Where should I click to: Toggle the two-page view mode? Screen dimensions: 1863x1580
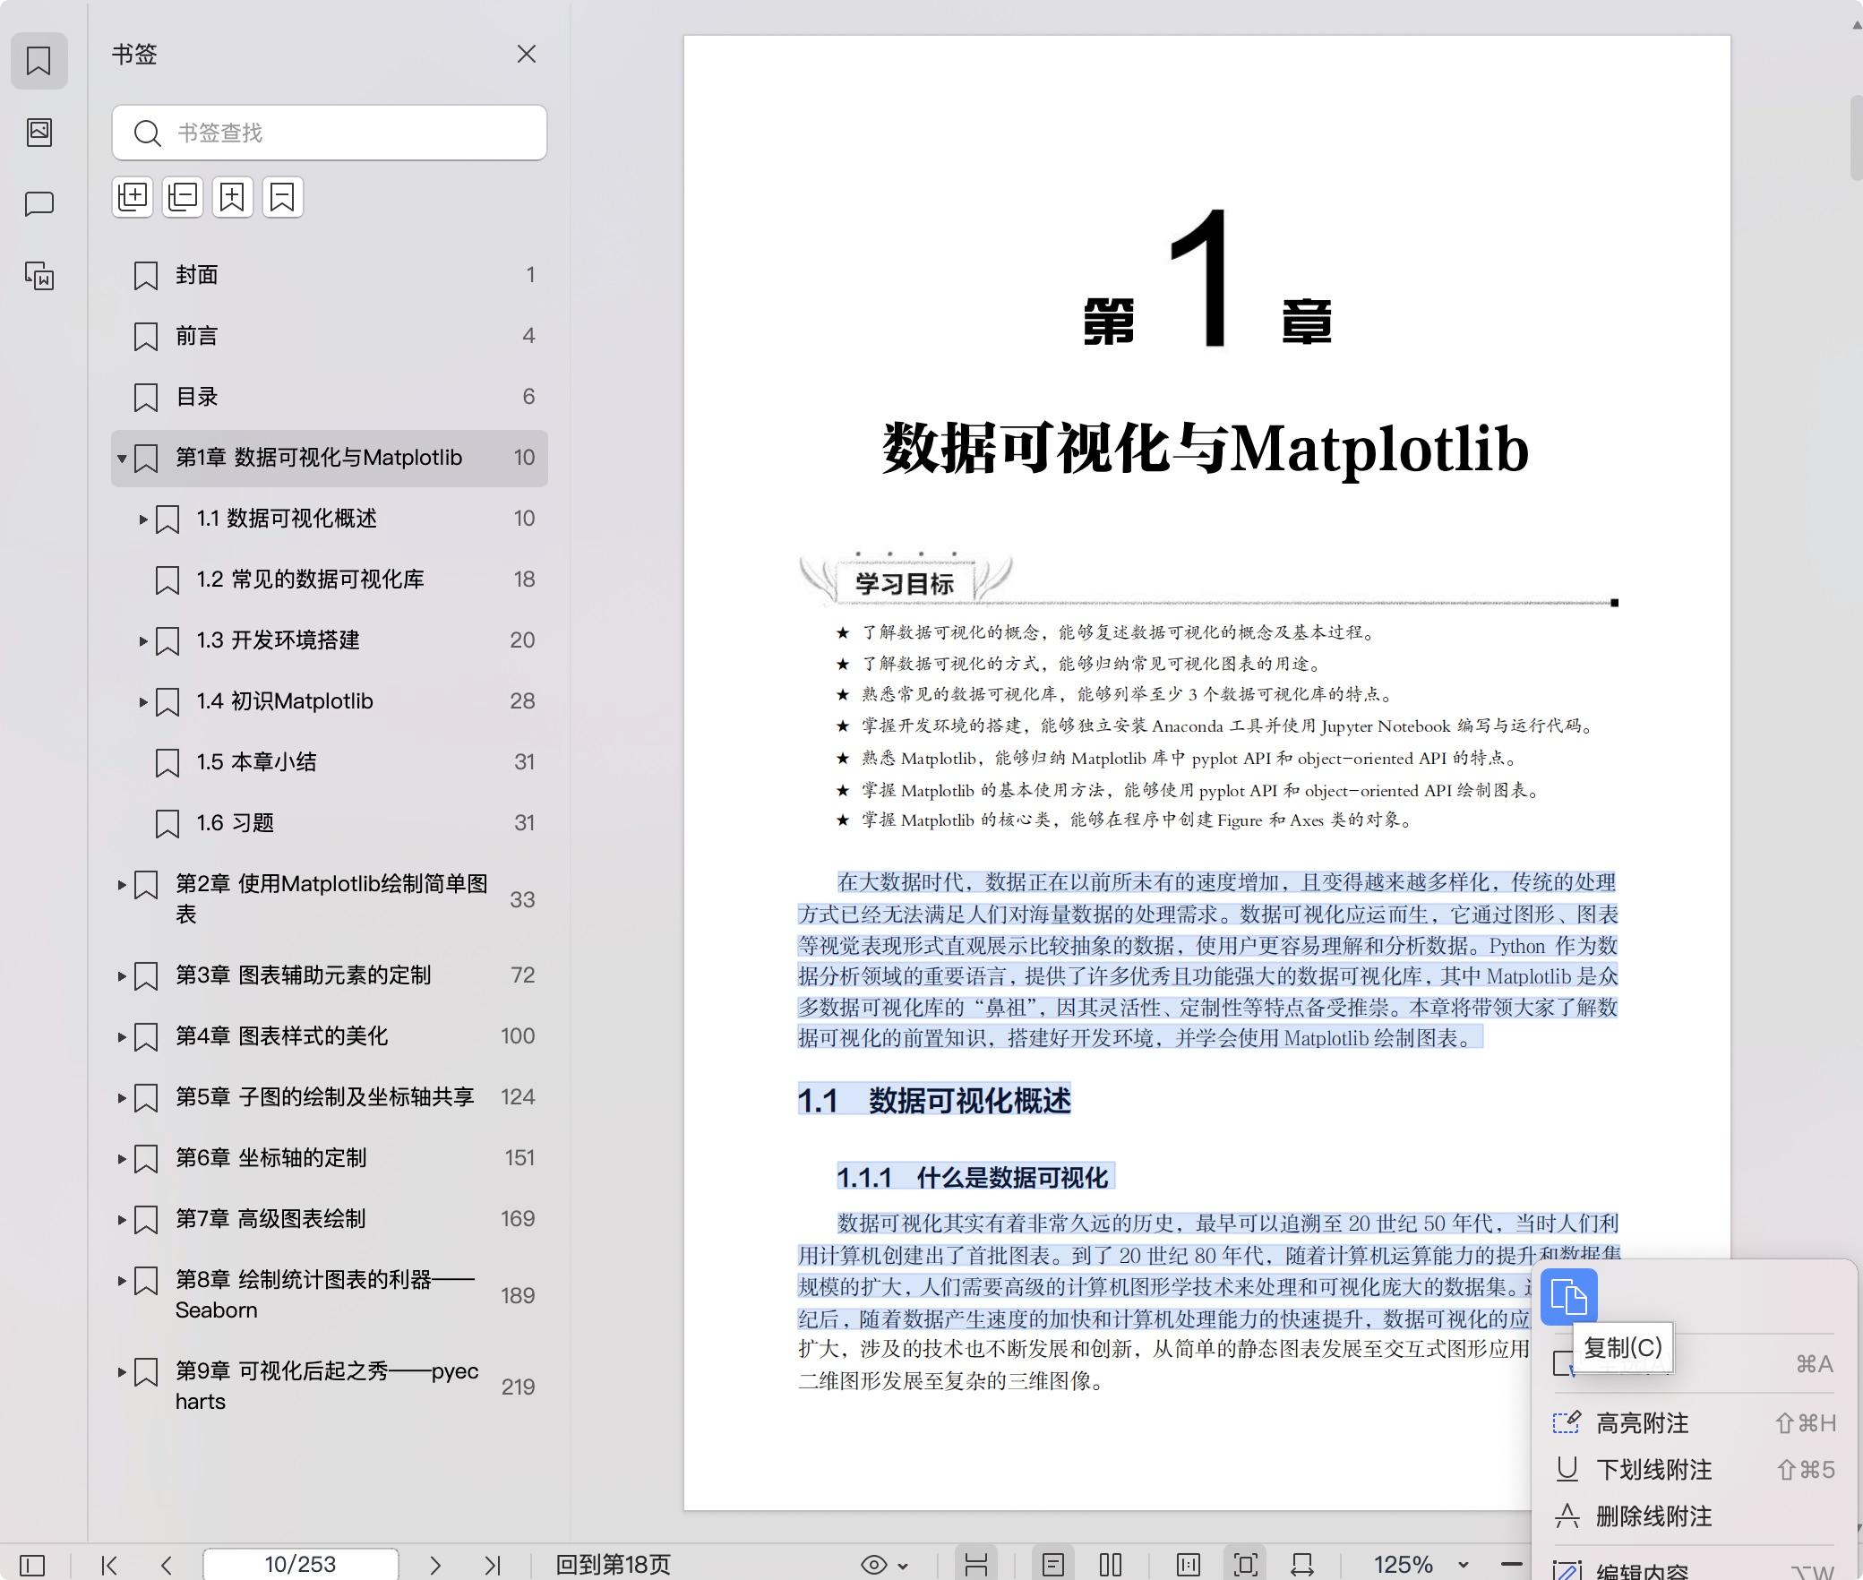click(x=1111, y=1565)
